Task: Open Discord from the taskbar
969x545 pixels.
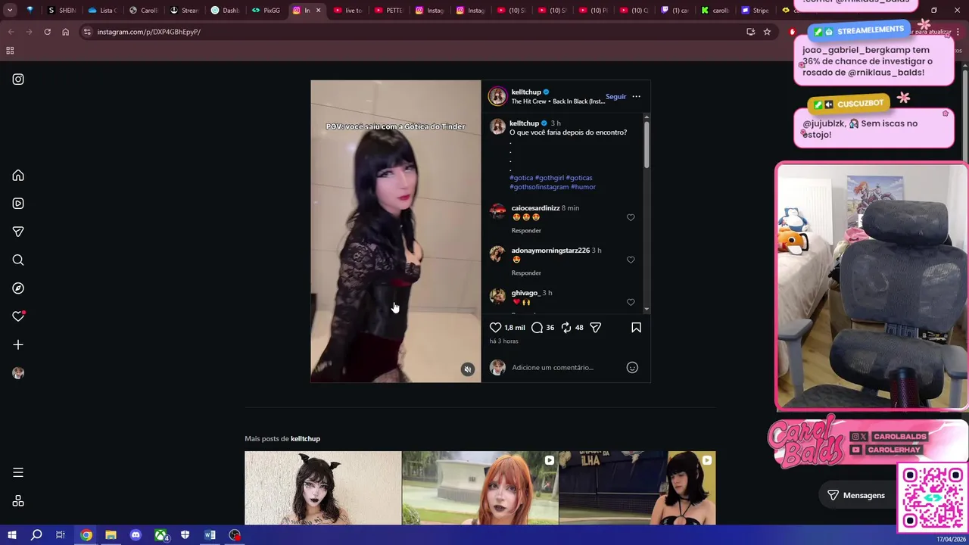Action: [x=136, y=535]
